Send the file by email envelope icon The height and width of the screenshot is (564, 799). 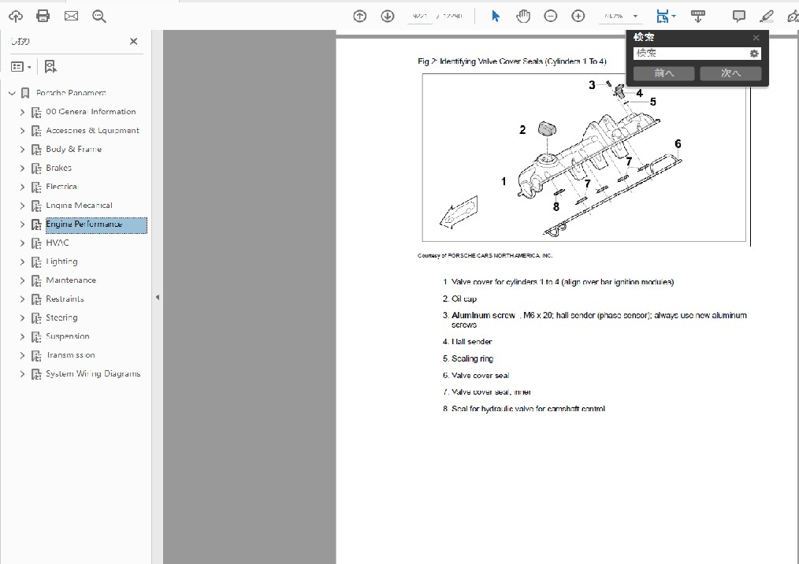click(71, 16)
